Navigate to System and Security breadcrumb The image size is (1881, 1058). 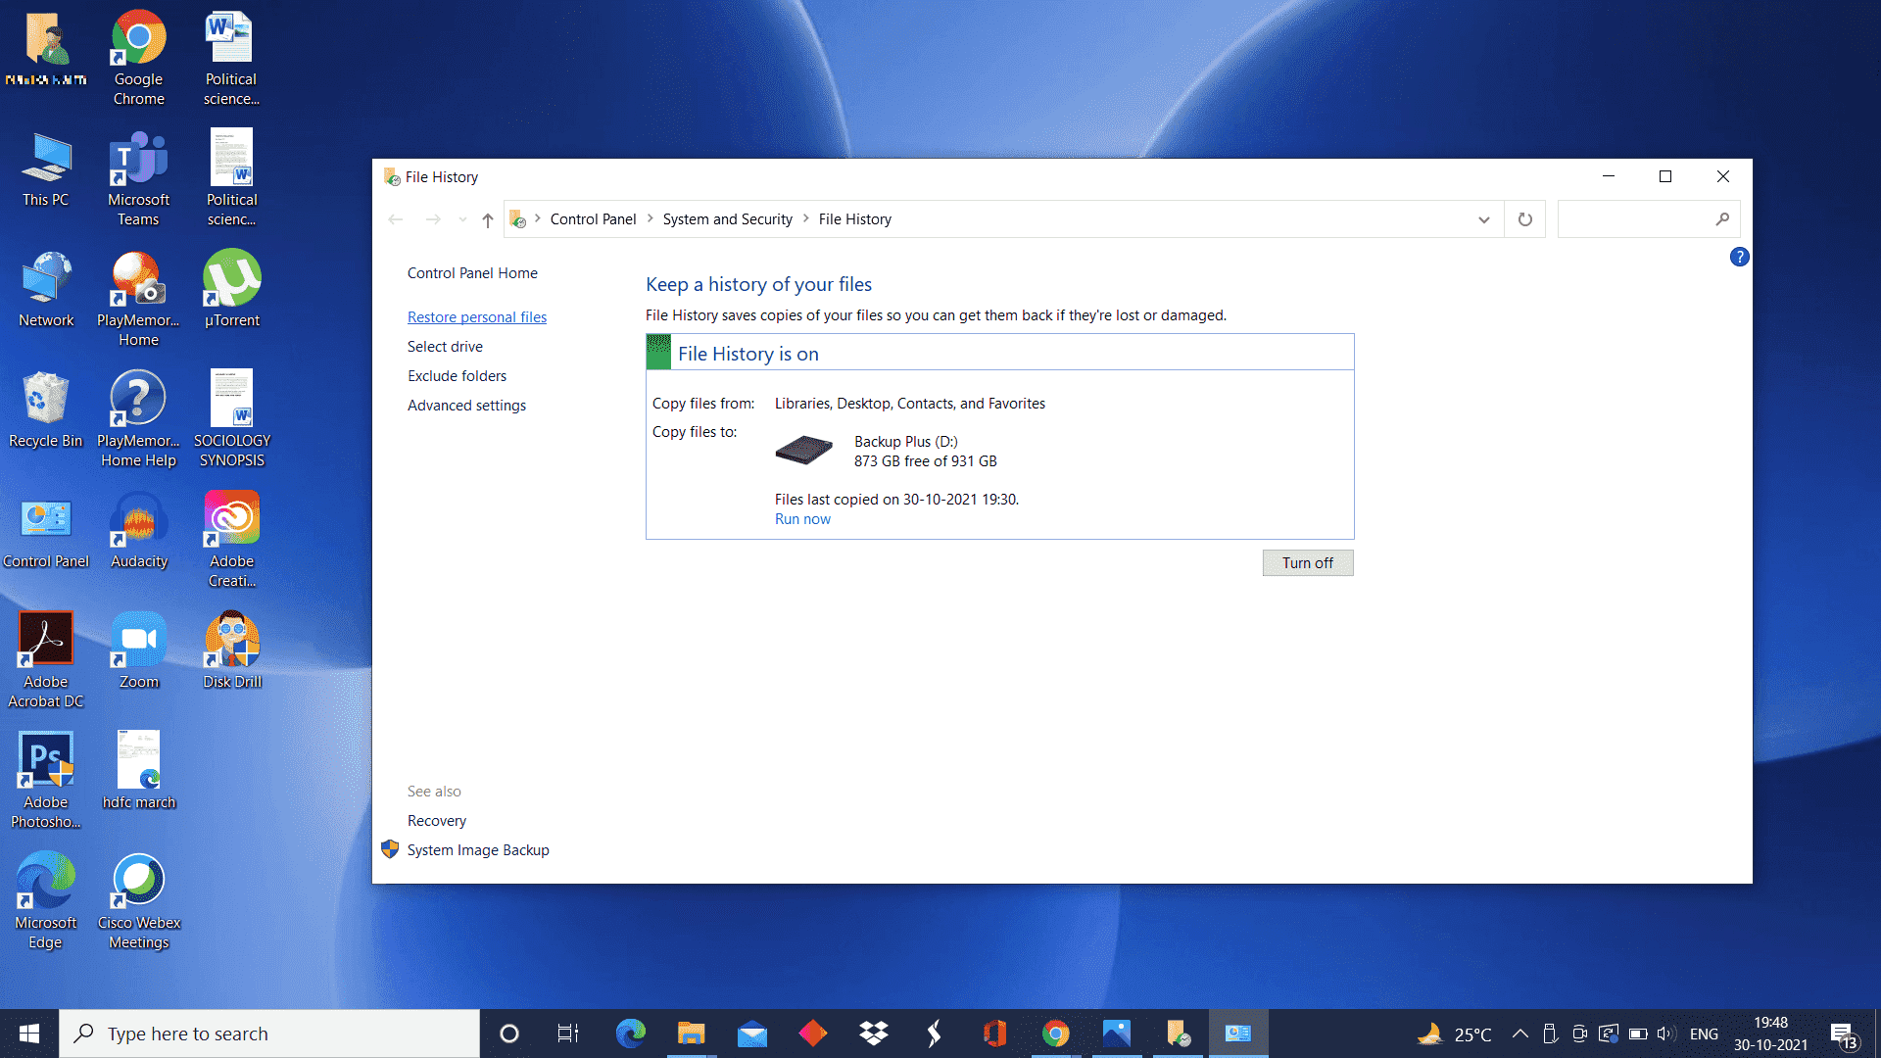point(727,218)
